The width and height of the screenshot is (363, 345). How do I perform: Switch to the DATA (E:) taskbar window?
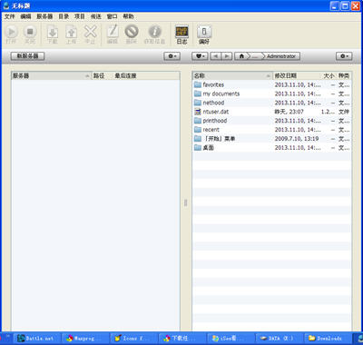tap(279, 339)
